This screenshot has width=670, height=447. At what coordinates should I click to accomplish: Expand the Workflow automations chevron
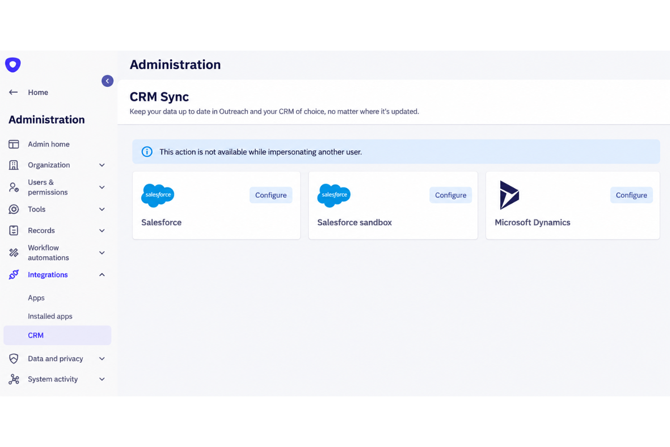pos(102,253)
